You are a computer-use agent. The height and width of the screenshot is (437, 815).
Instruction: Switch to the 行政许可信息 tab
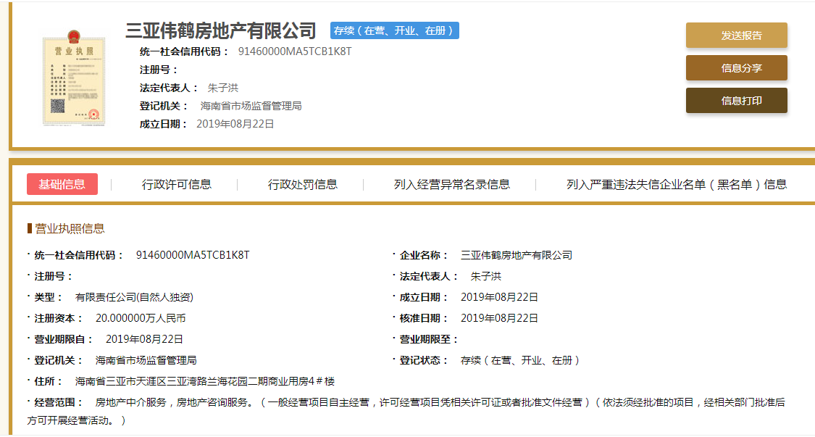177,184
